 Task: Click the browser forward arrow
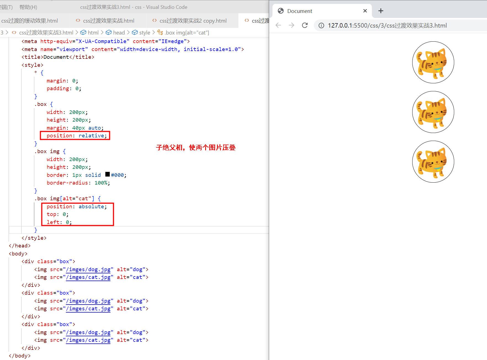[x=291, y=25]
